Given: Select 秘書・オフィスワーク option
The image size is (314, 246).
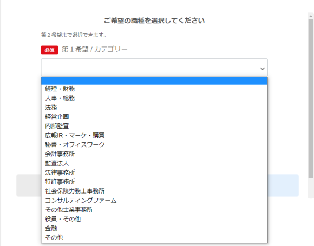Looking at the screenshot, I should coord(154,144).
